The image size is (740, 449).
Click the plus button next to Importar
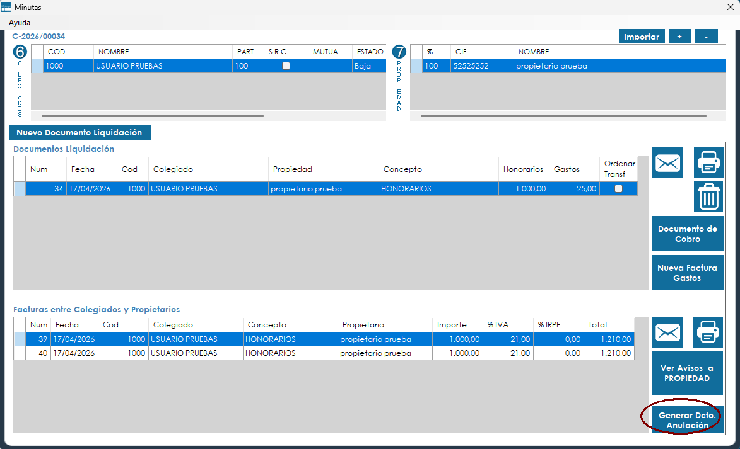click(x=679, y=37)
